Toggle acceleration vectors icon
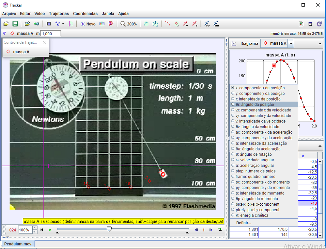 click(x=194, y=24)
